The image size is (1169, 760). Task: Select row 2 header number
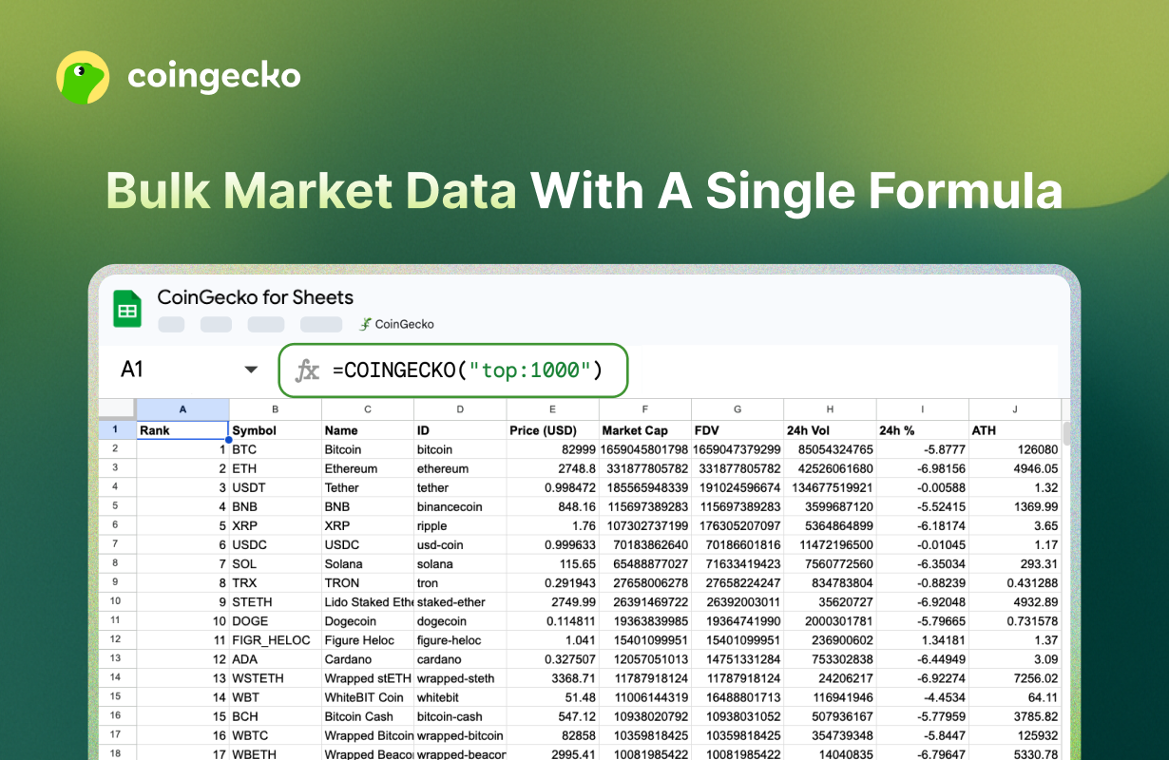coord(115,449)
